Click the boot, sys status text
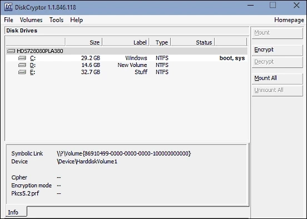Screen dimensions: 307x219 click(232, 58)
